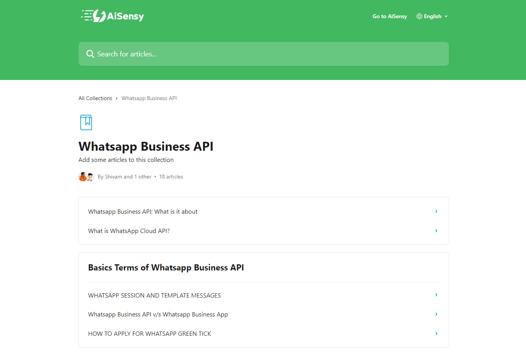Click the 'Go to AiSensy' link
This screenshot has width=526, height=352.
(389, 16)
